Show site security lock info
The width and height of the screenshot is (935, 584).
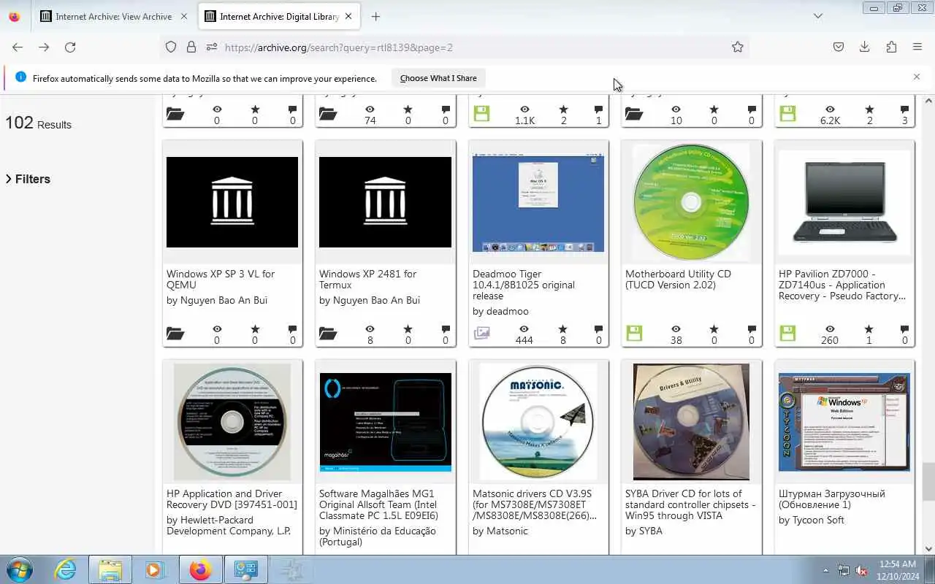(191, 47)
